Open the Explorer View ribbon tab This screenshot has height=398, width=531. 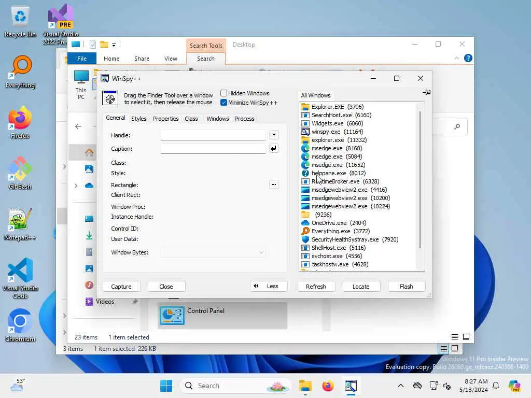click(x=171, y=59)
